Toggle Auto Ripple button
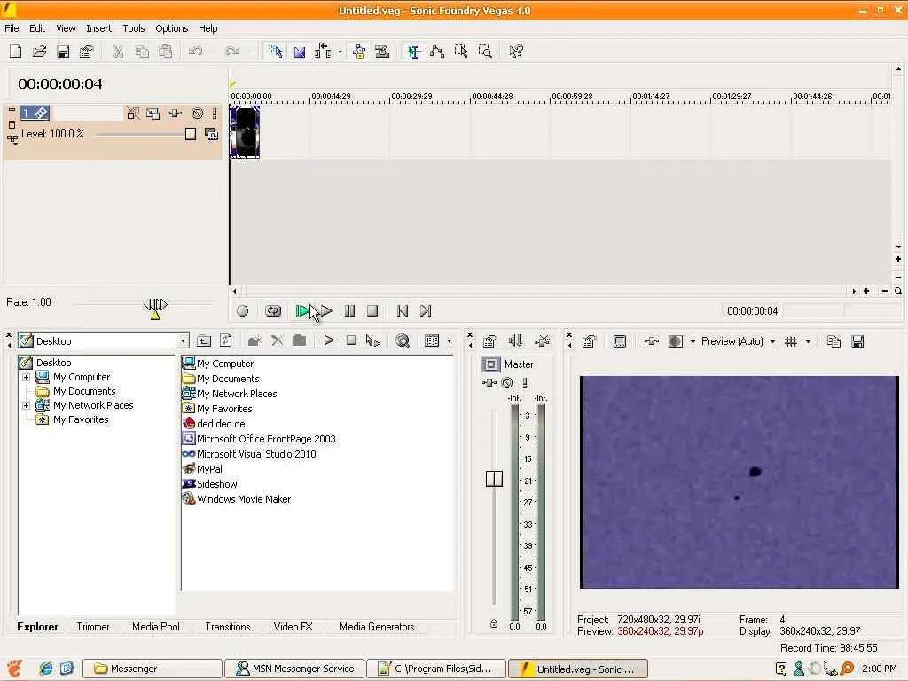 tap(323, 51)
